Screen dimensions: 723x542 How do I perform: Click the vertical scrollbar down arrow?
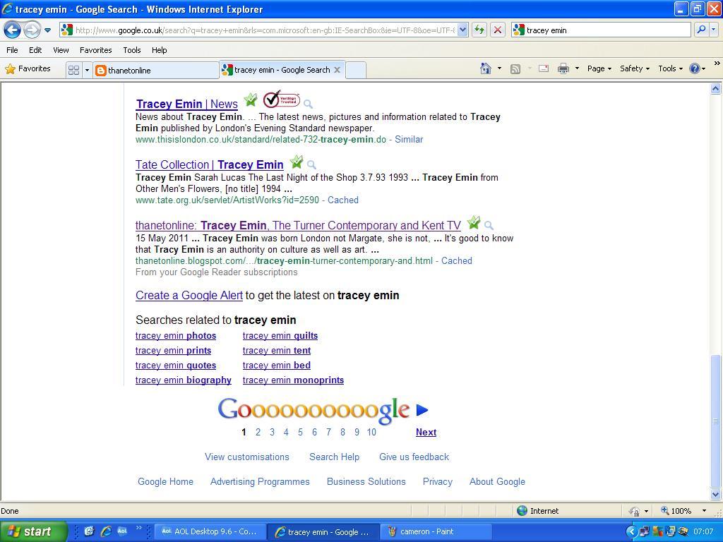point(715,495)
